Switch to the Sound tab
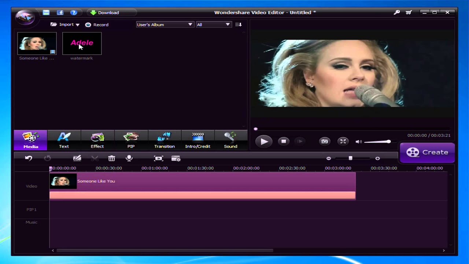 (230, 140)
